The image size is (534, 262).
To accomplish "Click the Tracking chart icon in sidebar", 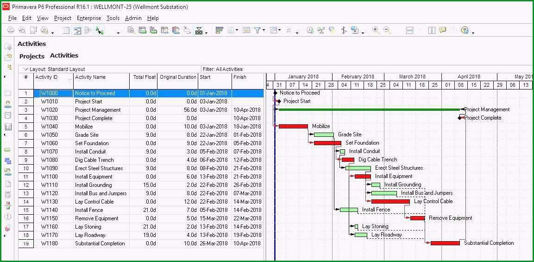I will click(x=8, y=127).
